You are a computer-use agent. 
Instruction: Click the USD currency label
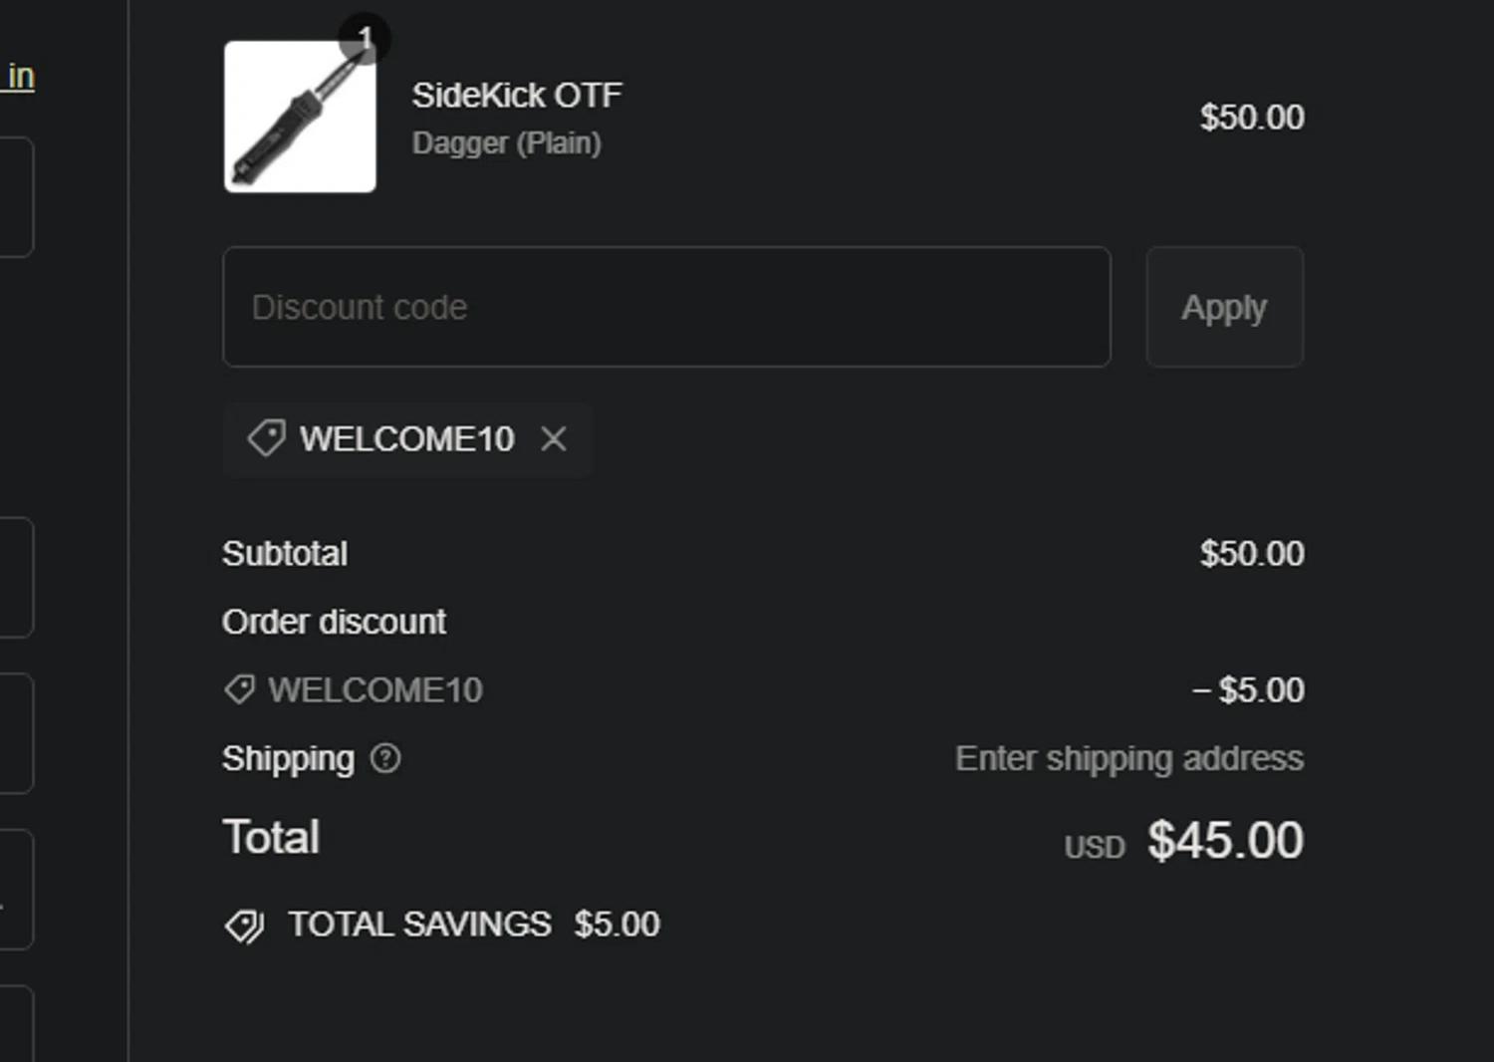[x=1094, y=847]
